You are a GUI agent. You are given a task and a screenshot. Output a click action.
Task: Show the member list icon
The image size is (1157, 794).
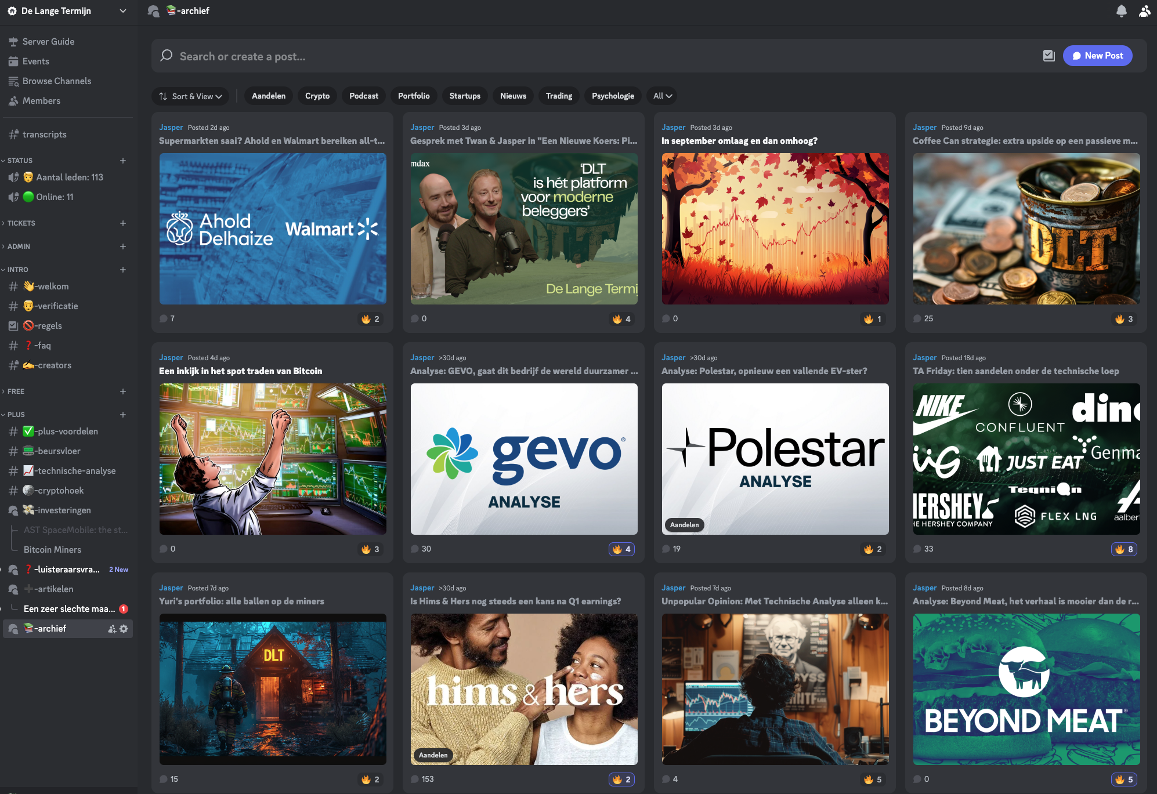[1144, 11]
